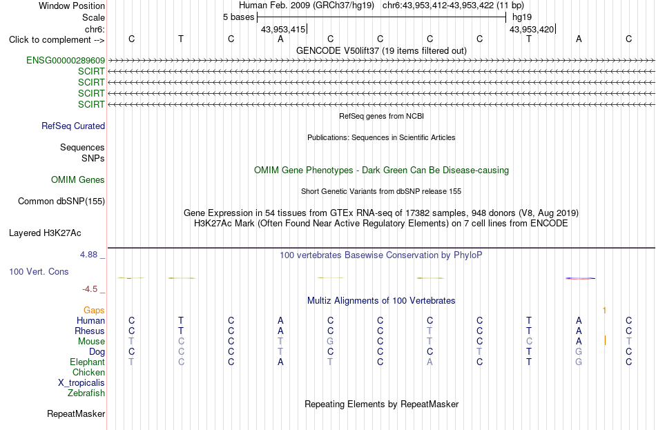Screen dimensions: 656x430
Task: Click the -4.5 PhyloP lower scale value
Action: [x=90, y=289]
